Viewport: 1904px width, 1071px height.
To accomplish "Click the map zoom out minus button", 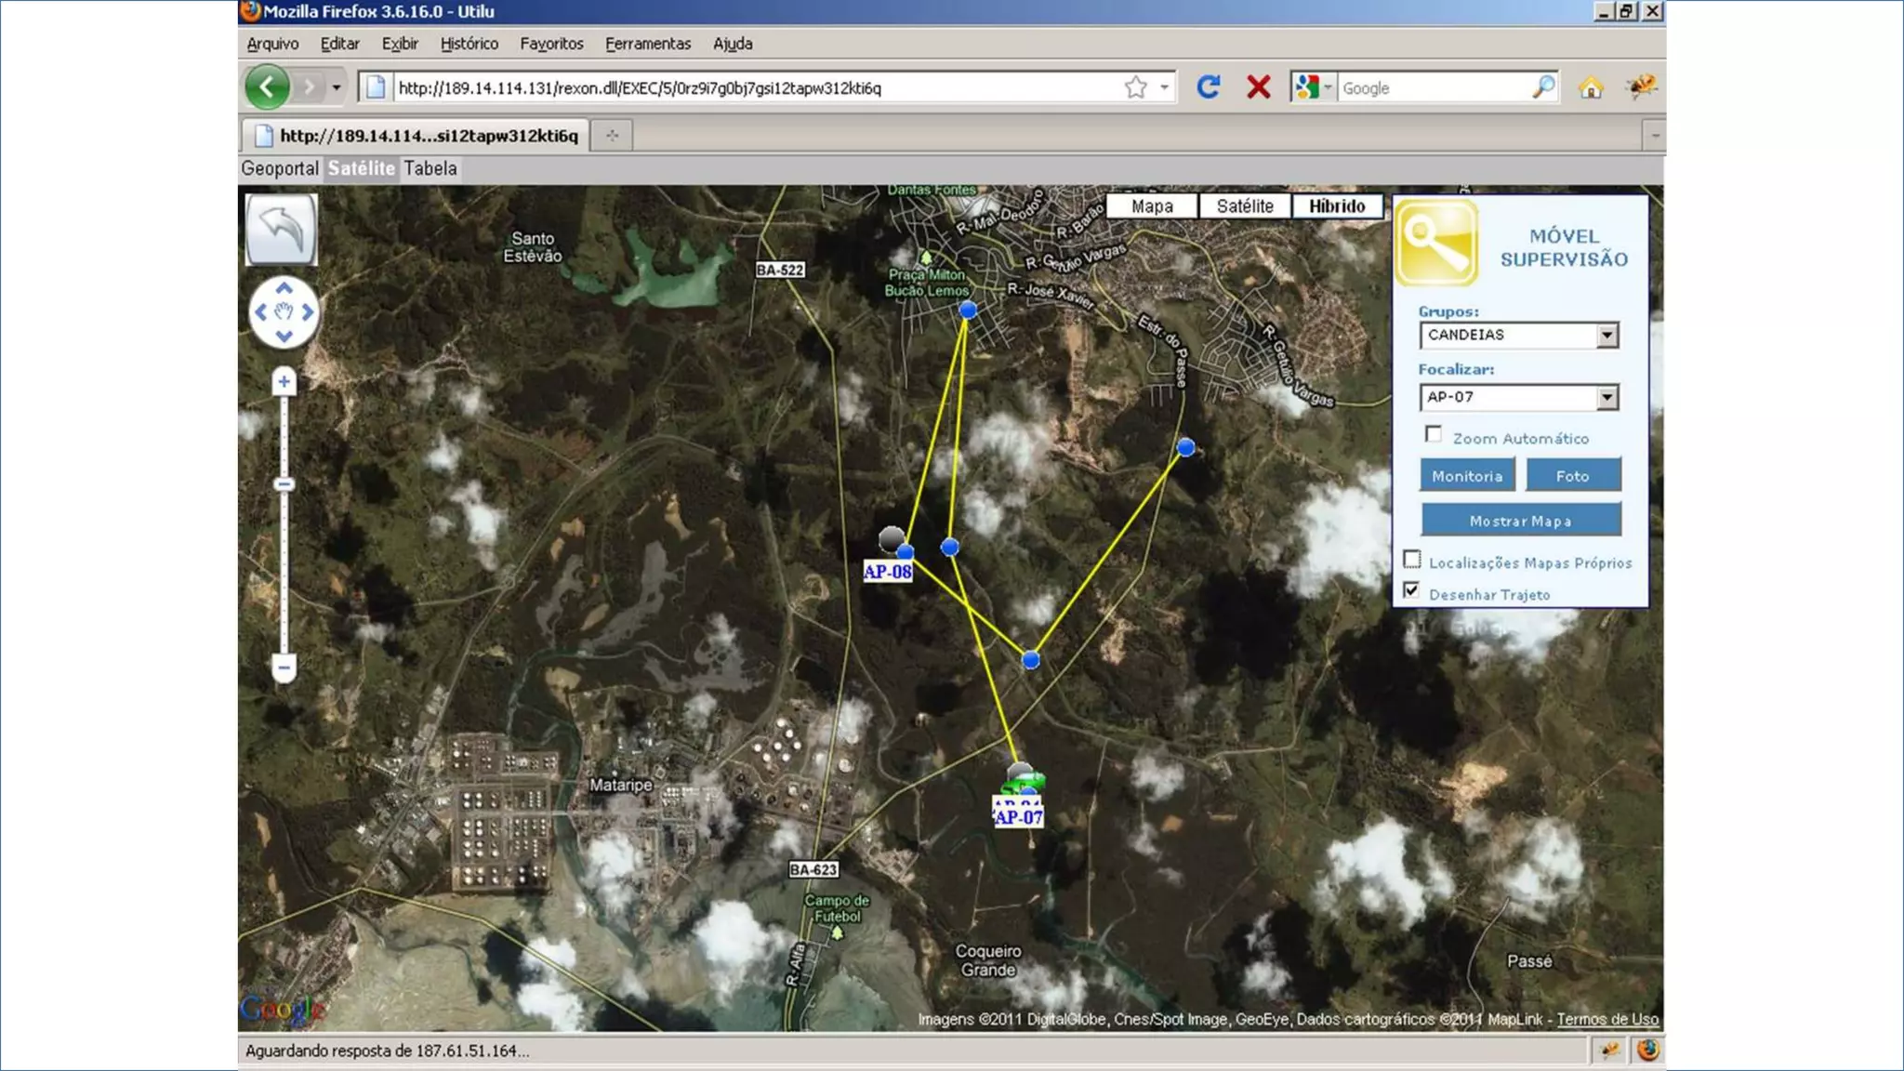I will point(284,667).
